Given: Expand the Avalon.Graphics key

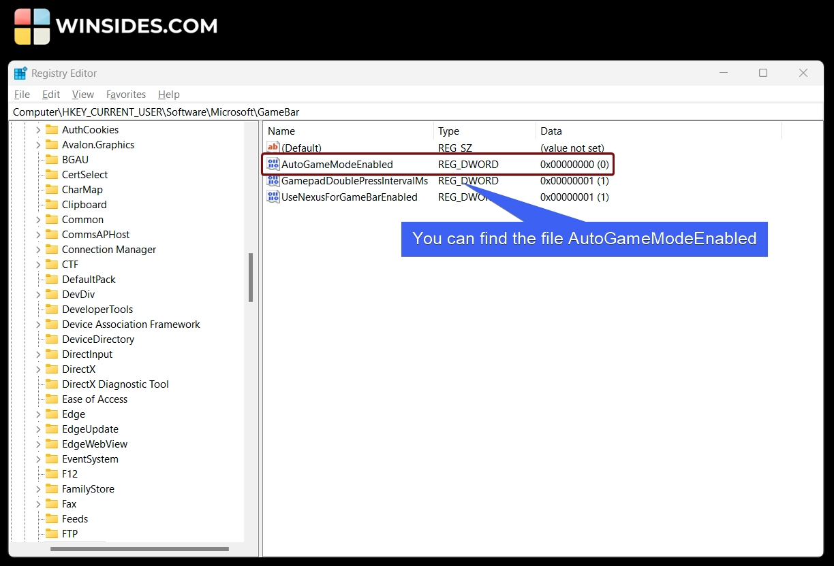Looking at the screenshot, I should [x=38, y=145].
